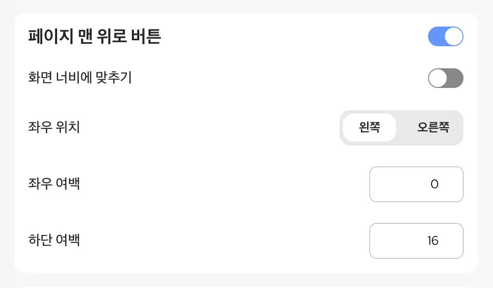Toggle the fit-to-screen-width switch
493x288 pixels.
click(445, 78)
